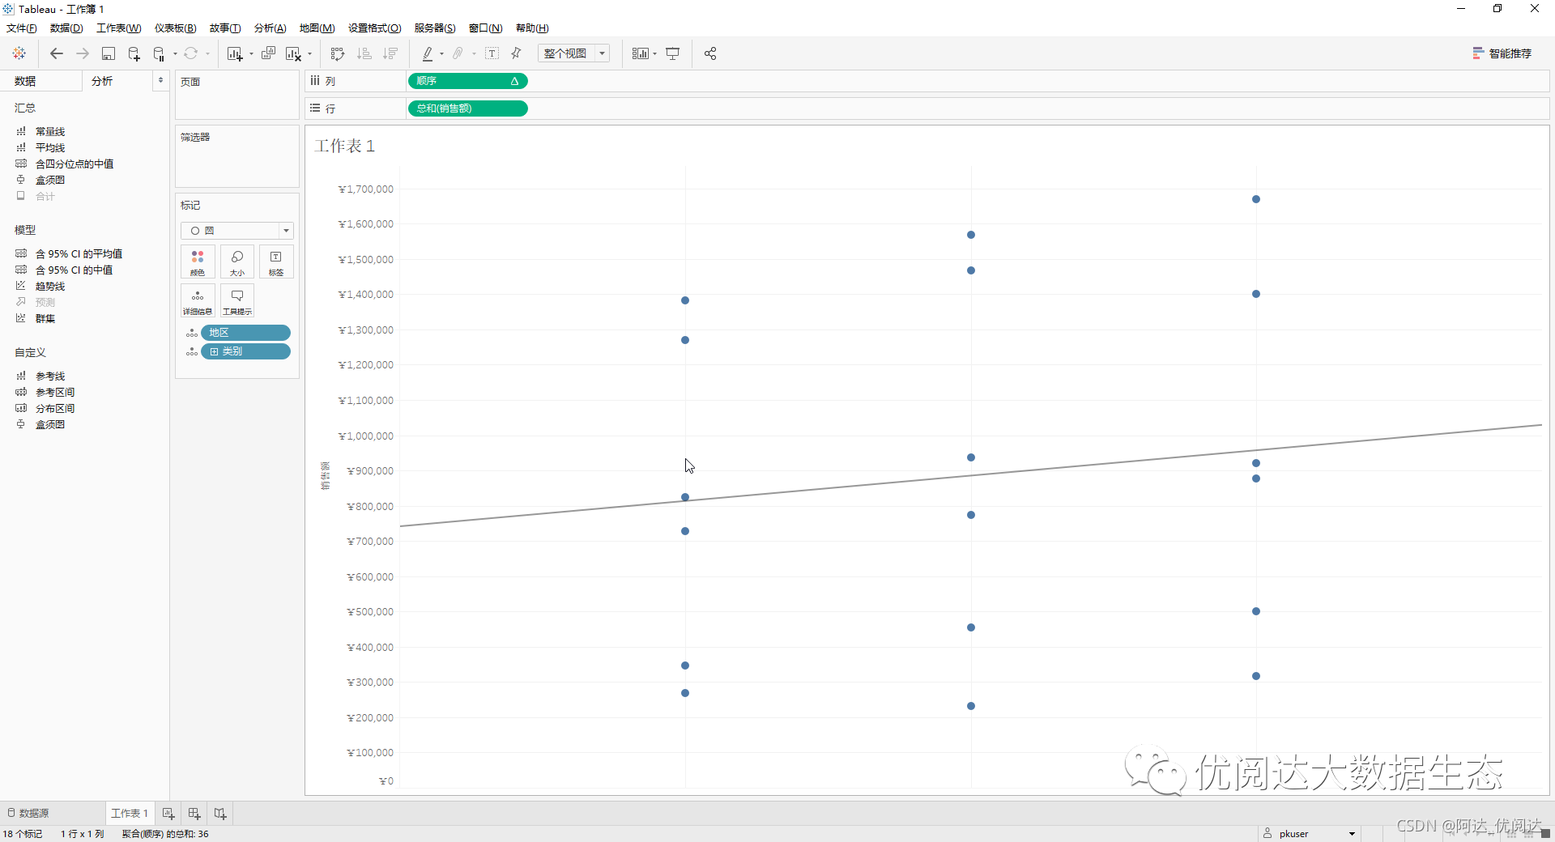Image resolution: width=1555 pixels, height=842 pixels.
Task: Click the refresh/run update icon
Action: click(191, 53)
